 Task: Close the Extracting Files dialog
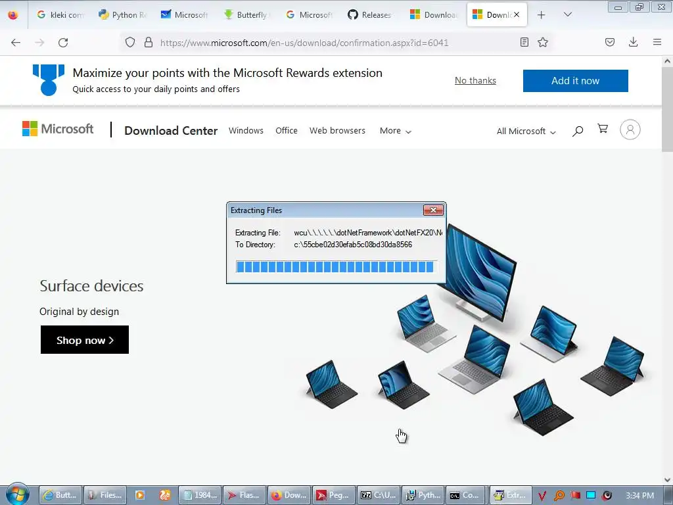[433, 210]
